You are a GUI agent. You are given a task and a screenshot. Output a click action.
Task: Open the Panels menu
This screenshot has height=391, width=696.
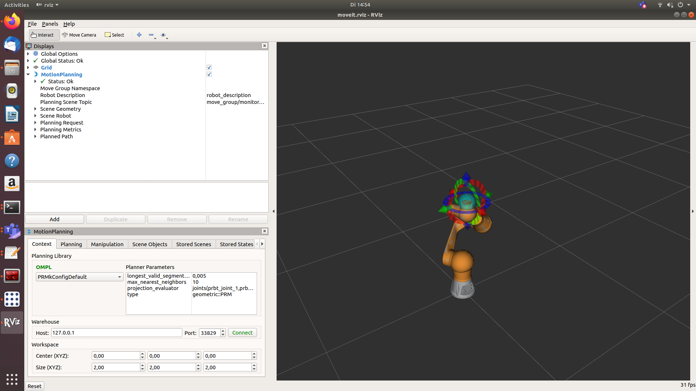50,24
